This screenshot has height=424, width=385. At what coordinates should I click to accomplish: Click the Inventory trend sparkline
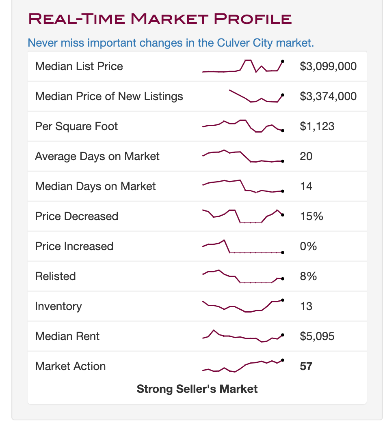[243, 306]
